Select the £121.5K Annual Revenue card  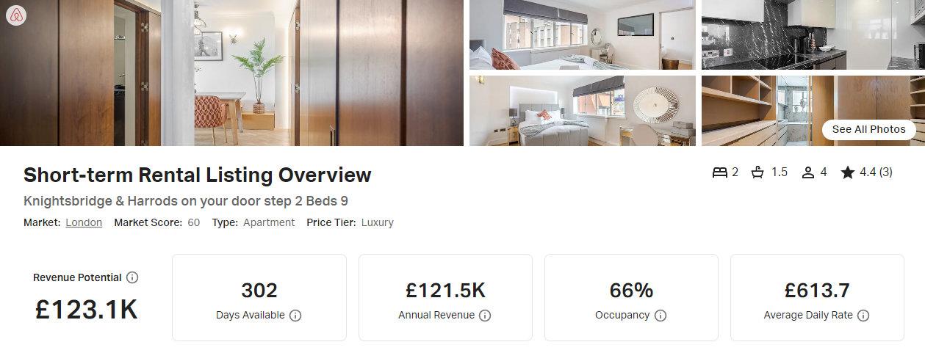445,297
